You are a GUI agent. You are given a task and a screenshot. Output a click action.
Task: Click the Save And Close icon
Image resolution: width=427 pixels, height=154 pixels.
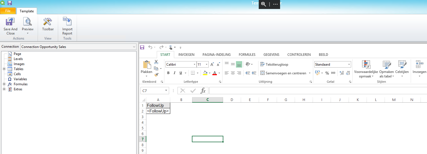pyautogui.click(x=10, y=22)
